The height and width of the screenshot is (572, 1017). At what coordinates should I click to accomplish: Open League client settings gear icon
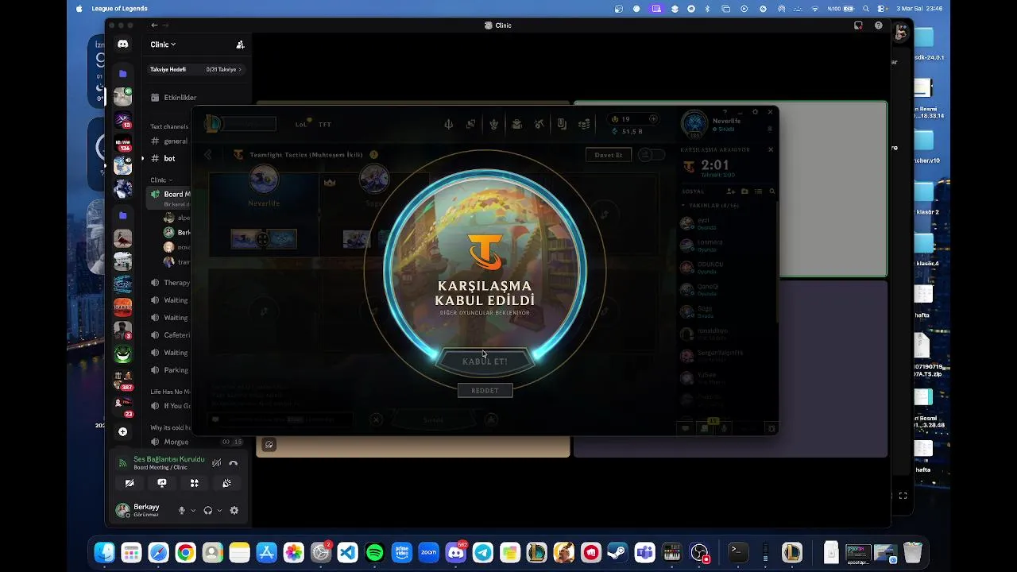point(755,112)
